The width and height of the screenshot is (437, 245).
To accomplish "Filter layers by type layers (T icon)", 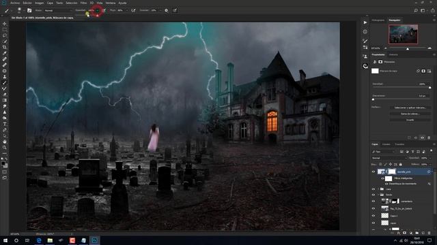I will coord(412,152).
